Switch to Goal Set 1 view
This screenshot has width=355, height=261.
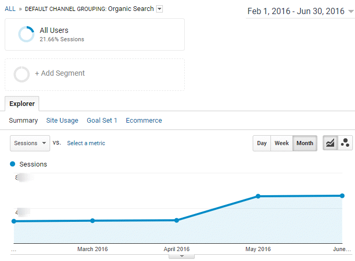point(102,121)
